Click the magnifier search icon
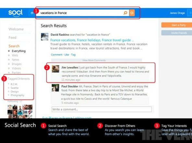Viewport: 192px width, 143px height. 126,13
